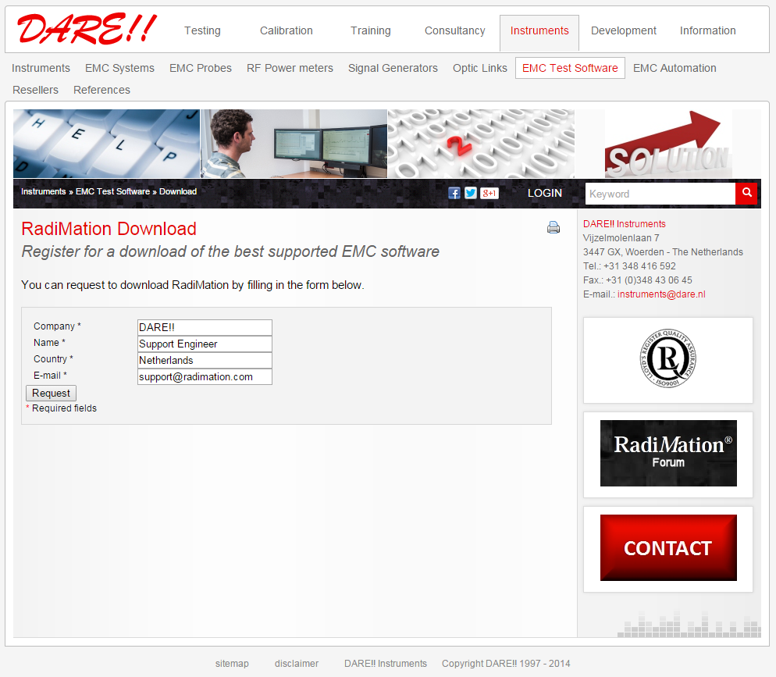Go to EMC Test Software via breadcrumb

pyautogui.click(x=112, y=191)
